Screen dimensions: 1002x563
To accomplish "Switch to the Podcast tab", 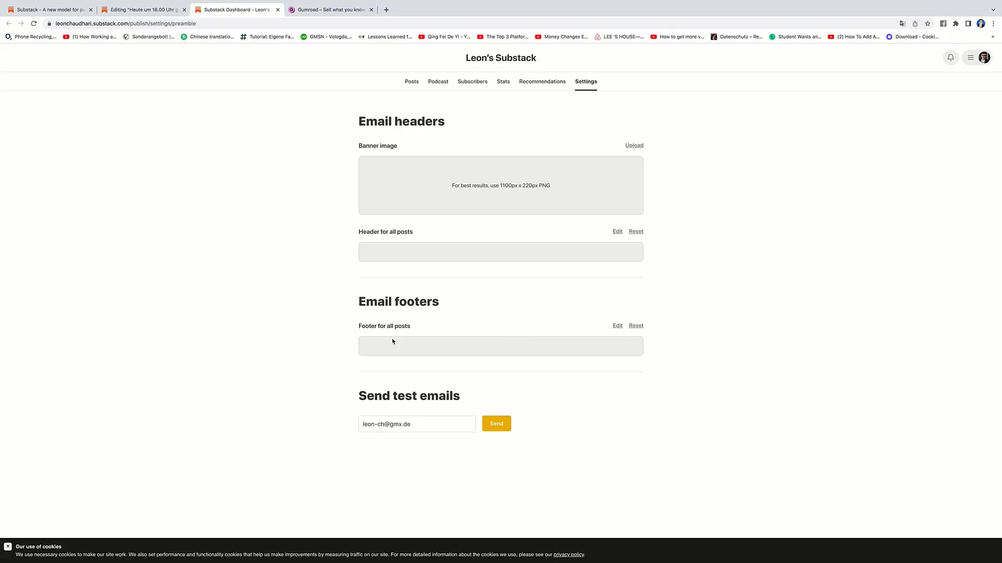I will pos(438,81).
